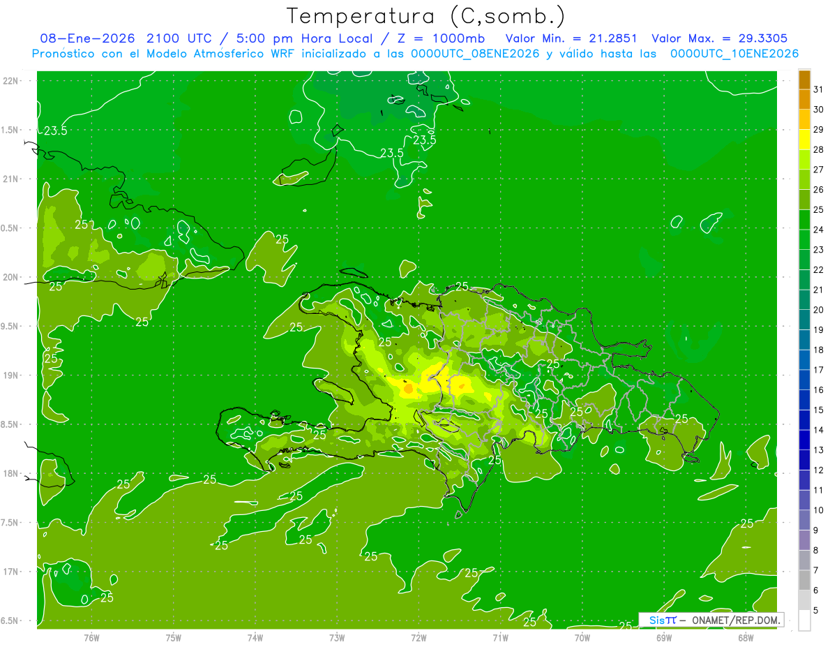The image size is (837, 647).
Task: Pick the teal legend swatch between 19 and 20
Action: point(804,320)
